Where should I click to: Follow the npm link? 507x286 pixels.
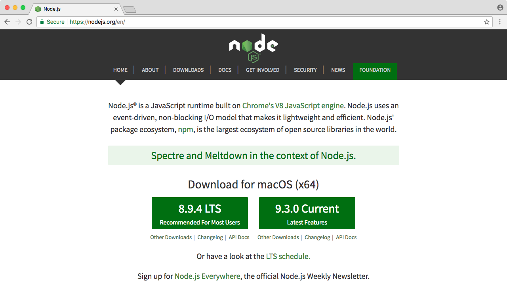(x=186, y=129)
